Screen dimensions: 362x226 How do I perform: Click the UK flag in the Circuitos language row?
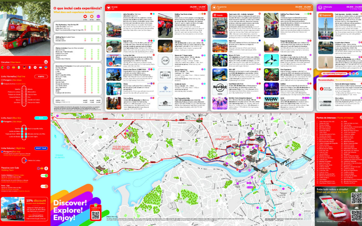pos(8,68)
